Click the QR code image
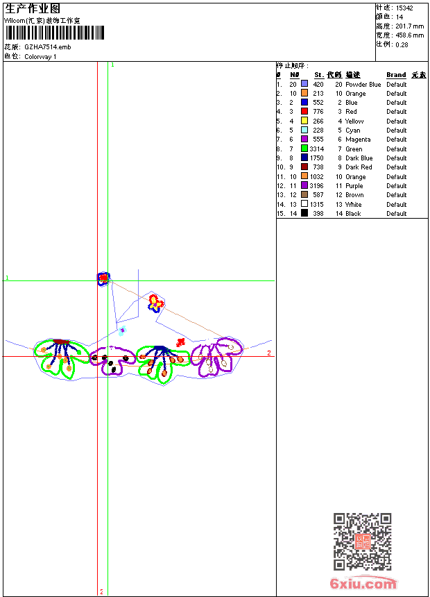 362,541
